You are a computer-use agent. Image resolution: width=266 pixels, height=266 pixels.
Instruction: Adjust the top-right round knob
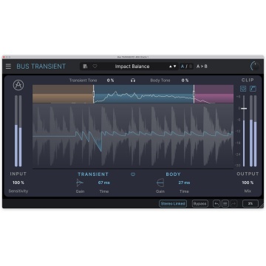[255, 66]
